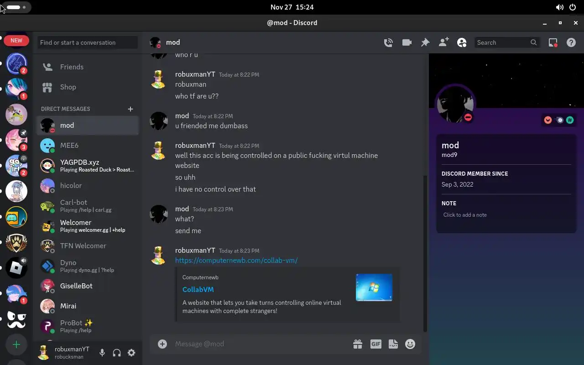
Task: Open the Help icon
Action: pyautogui.click(x=571, y=42)
